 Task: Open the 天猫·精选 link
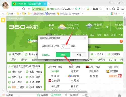93,67
